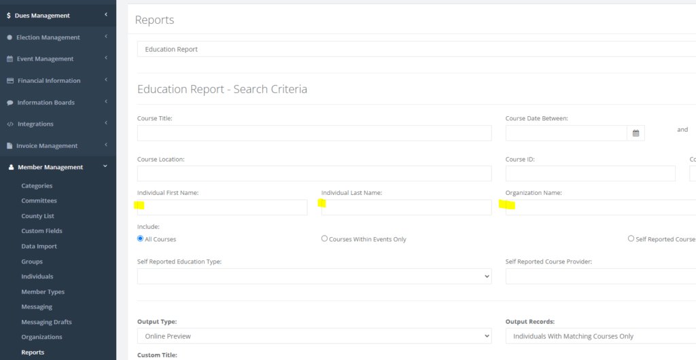Open the Course Date calendar picker icon
The height and width of the screenshot is (360, 696).
tap(636, 133)
